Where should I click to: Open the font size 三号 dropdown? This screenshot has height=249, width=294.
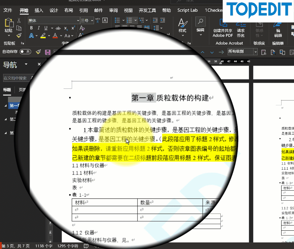(x=92, y=20)
